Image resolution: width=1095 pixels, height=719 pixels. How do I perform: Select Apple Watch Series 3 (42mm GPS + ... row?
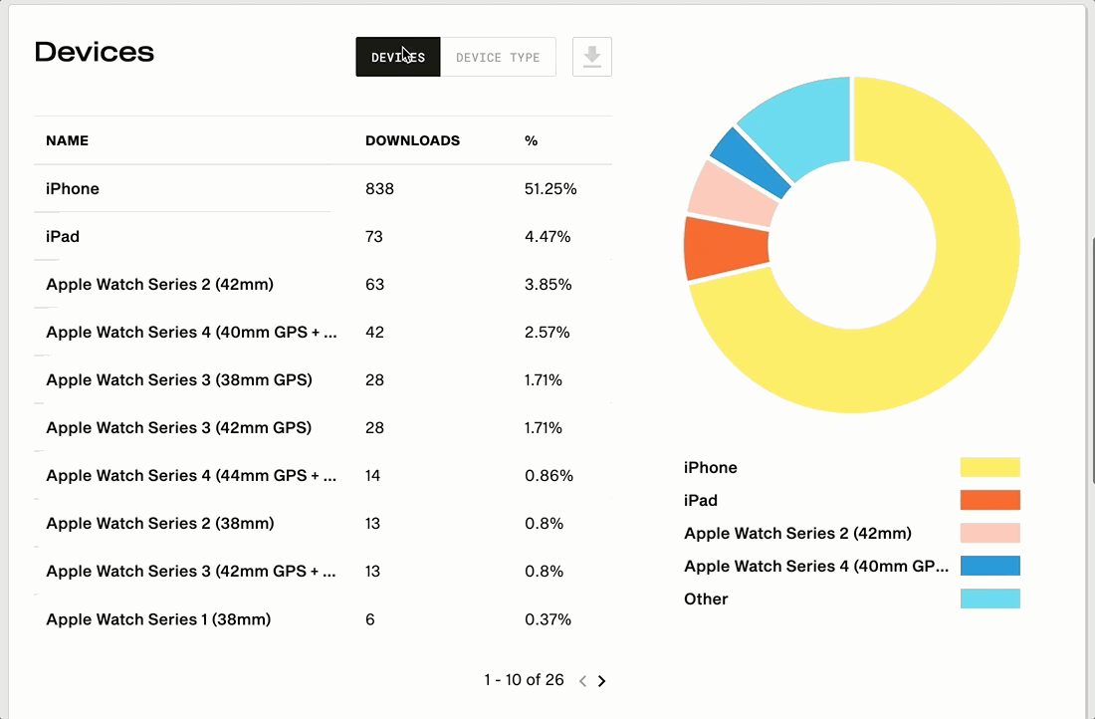pos(323,572)
